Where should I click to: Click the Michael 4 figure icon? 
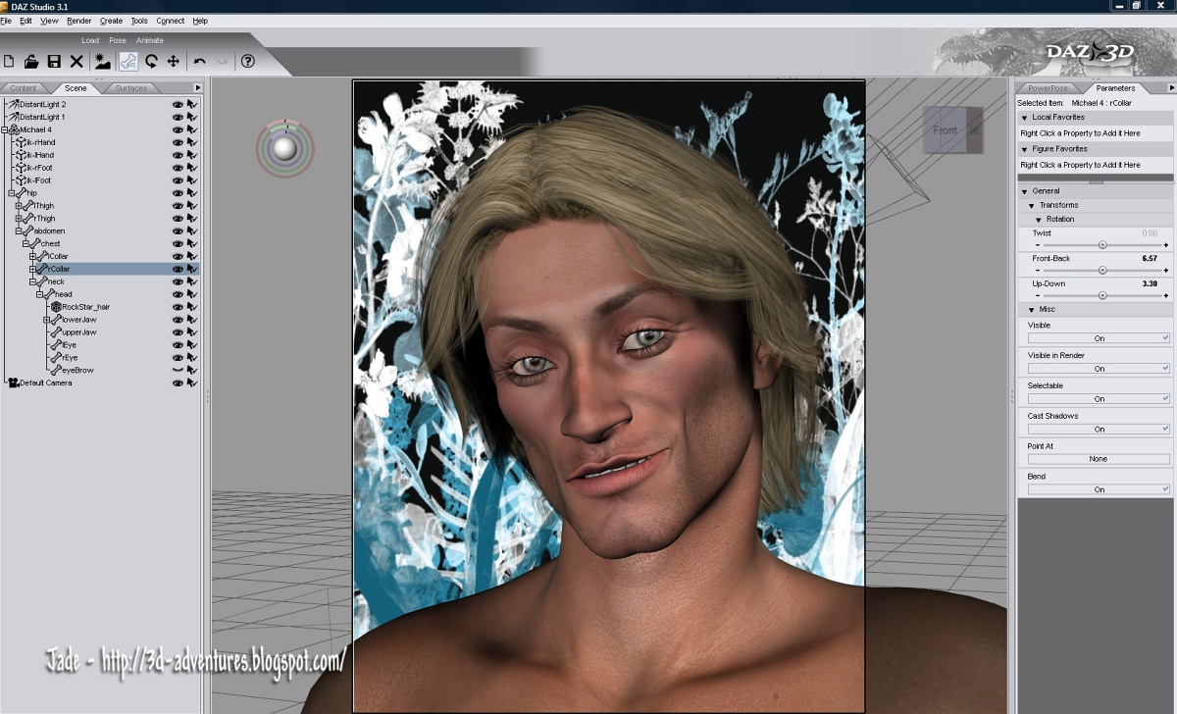coord(14,129)
